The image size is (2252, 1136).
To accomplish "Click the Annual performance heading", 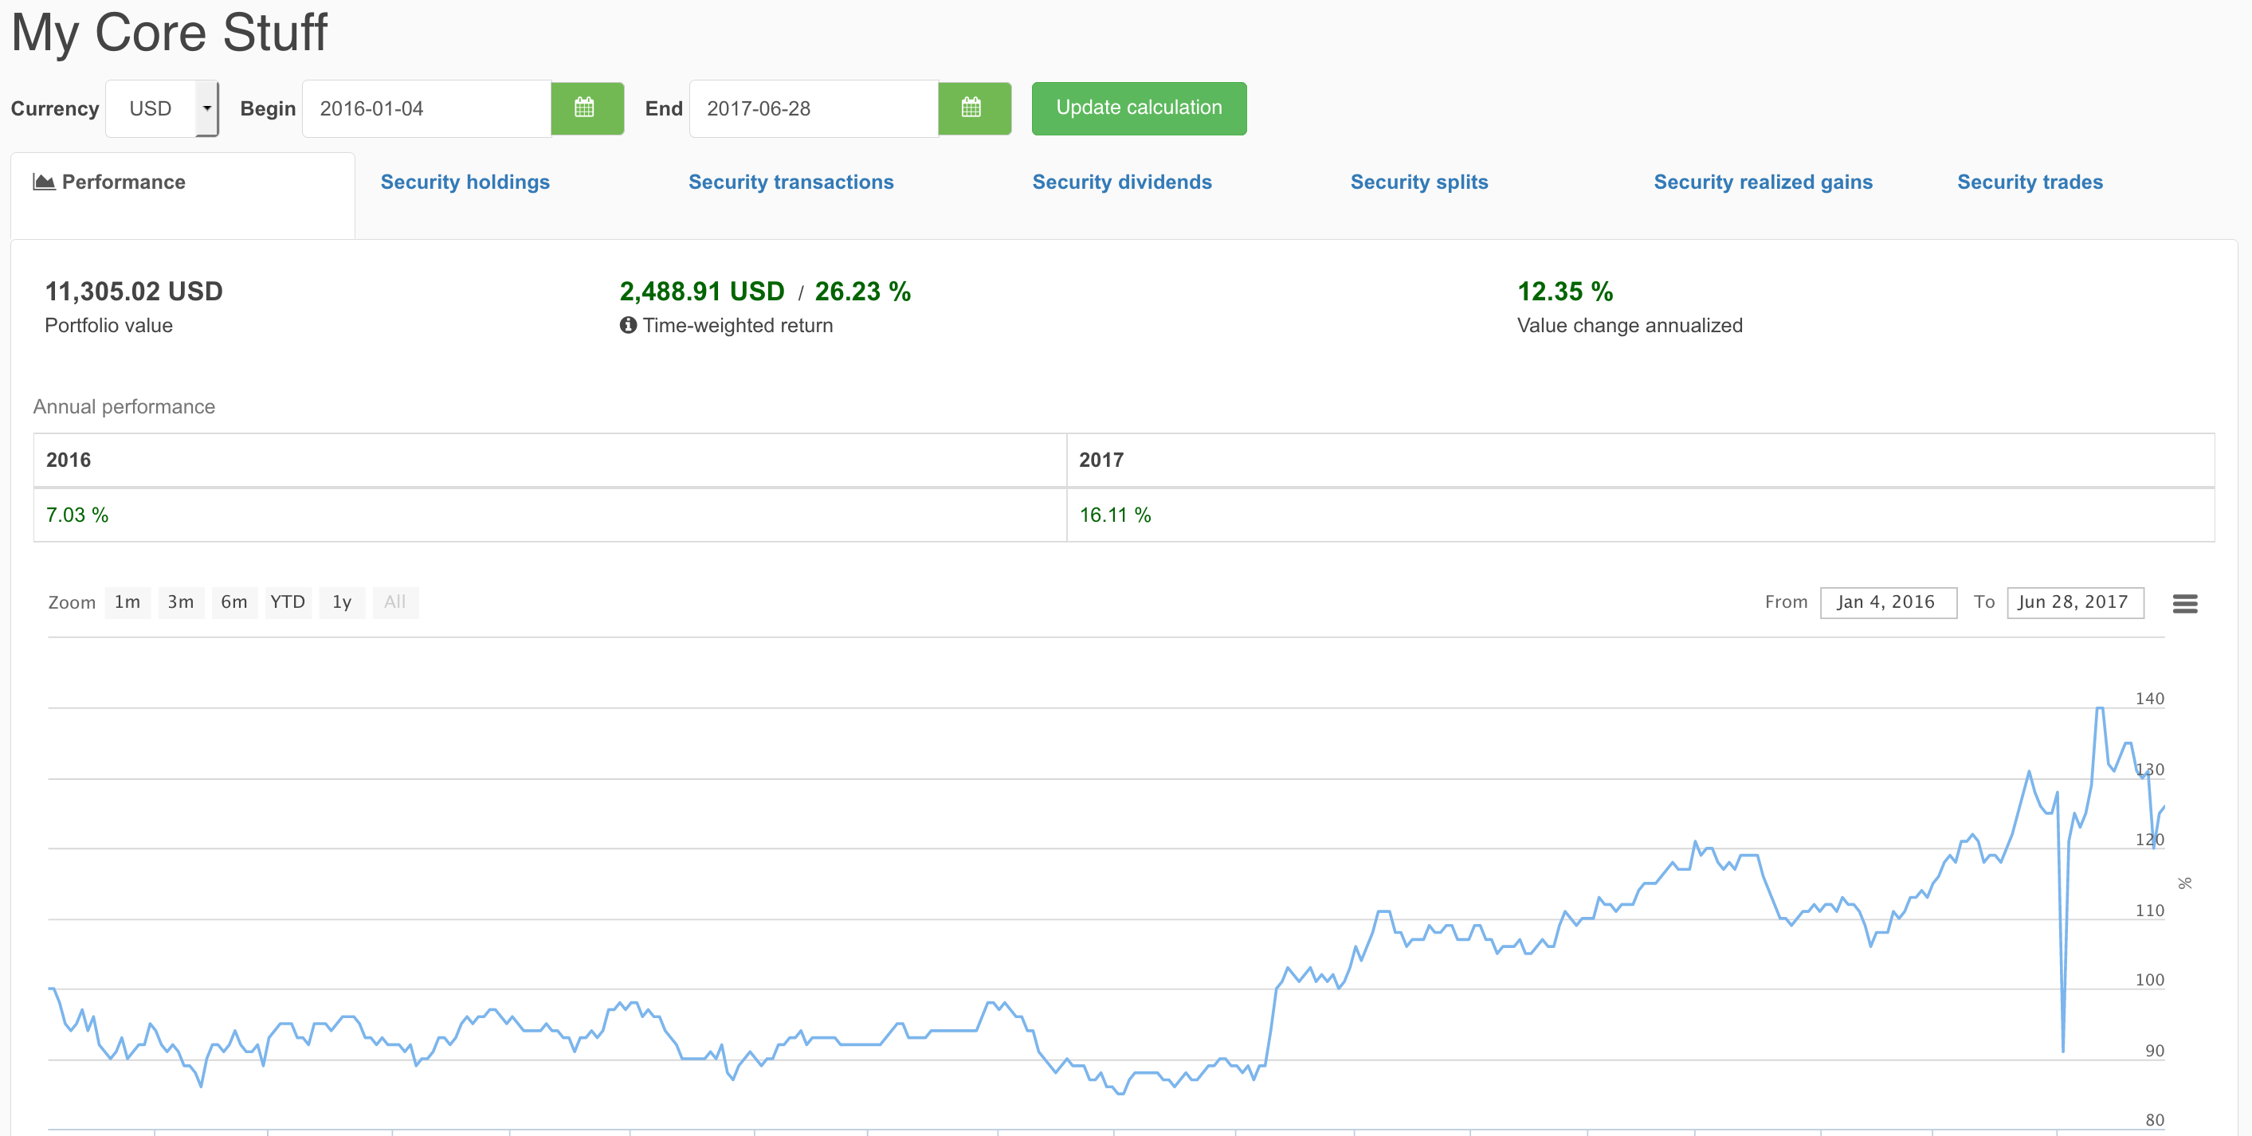I will 124,406.
